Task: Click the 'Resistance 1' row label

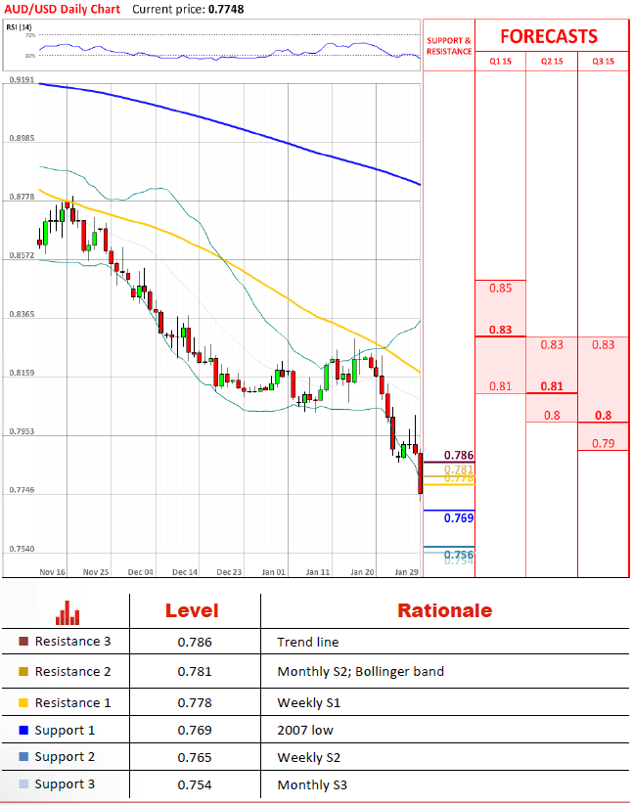Action: click(73, 702)
